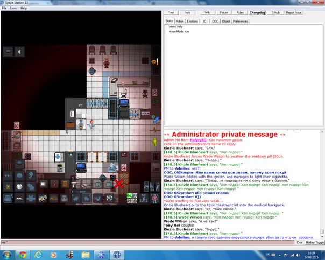Click the yellow armor suit slot

[8, 187]
